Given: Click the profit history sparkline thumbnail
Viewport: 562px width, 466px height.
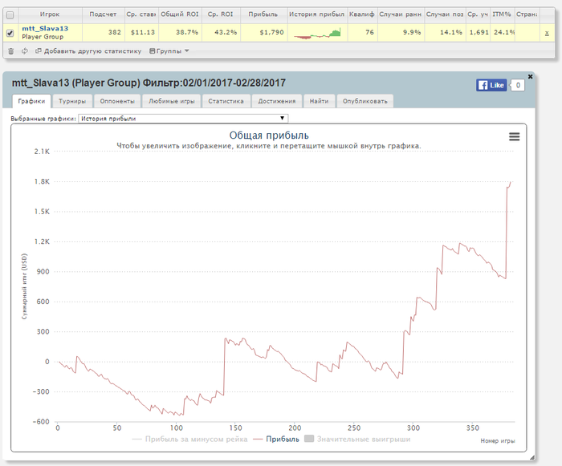Looking at the screenshot, I should point(317,33).
